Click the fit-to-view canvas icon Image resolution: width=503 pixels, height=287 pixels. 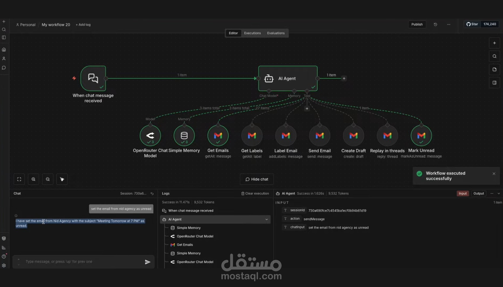pyautogui.click(x=19, y=179)
